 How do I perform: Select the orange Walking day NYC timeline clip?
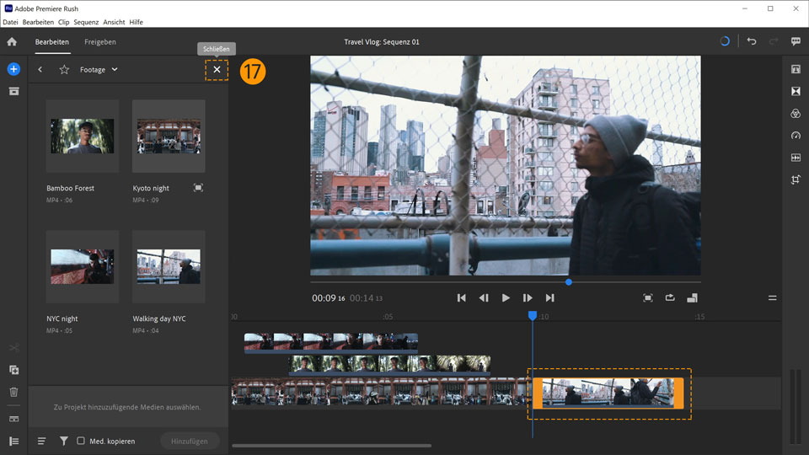pos(608,393)
